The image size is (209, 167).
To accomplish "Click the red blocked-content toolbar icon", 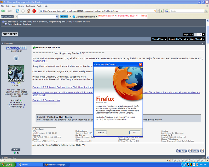I will [x=34, y=11].
